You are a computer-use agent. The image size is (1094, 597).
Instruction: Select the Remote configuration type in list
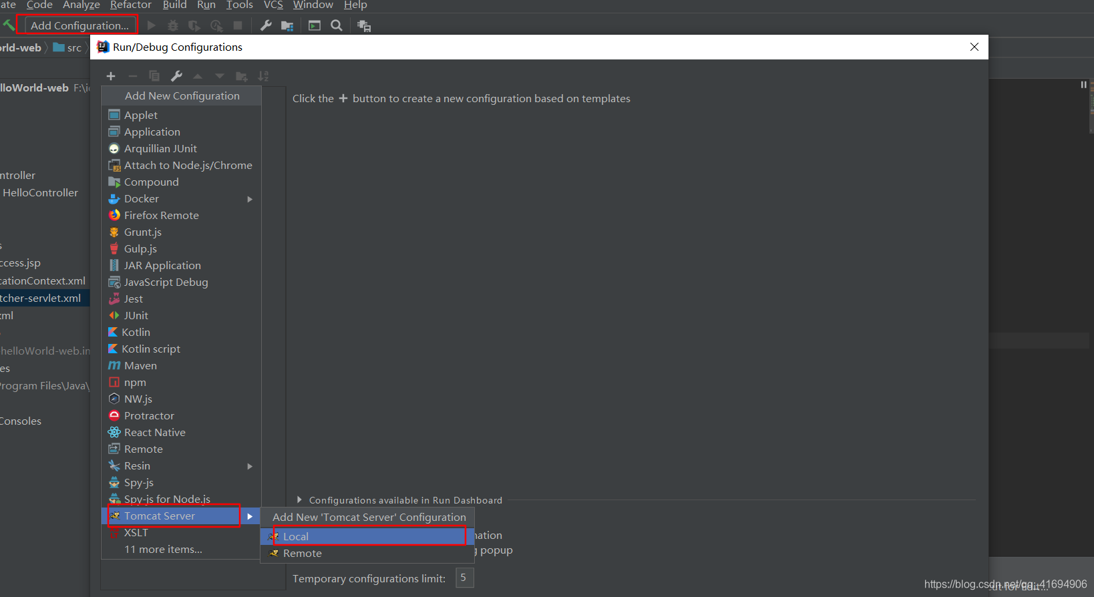coord(180,449)
